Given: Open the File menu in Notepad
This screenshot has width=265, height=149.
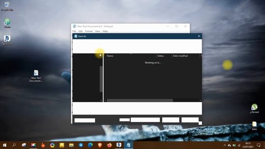Looking at the screenshot, I should [74, 31].
